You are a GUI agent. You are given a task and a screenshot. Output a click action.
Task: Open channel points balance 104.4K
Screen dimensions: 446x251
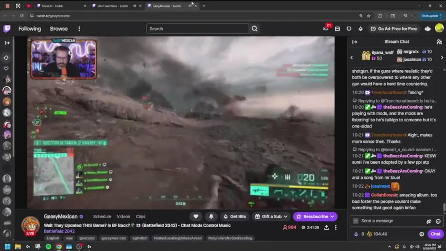[x=377, y=234]
